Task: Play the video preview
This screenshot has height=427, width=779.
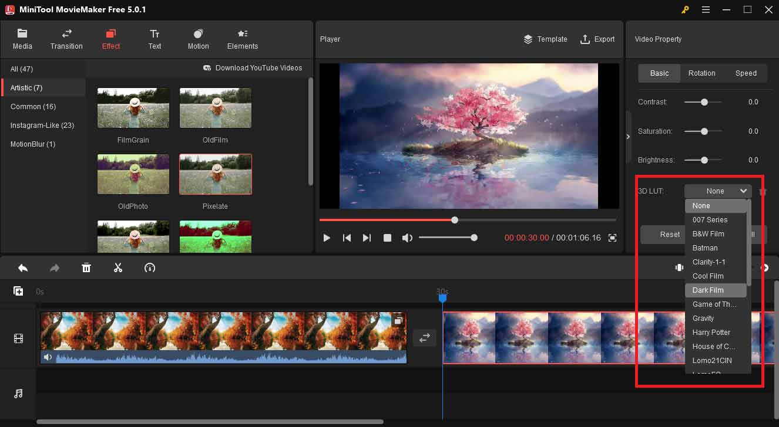Action: pyautogui.click(x=327, y=238)
